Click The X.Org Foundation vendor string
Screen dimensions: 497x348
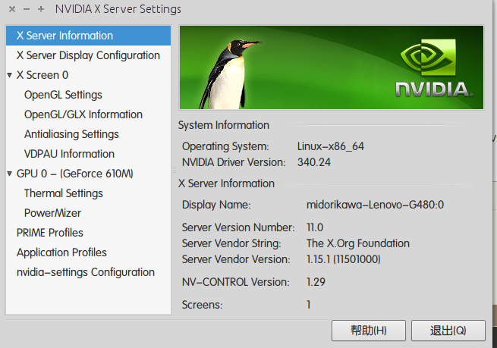[x=358, y=243]
